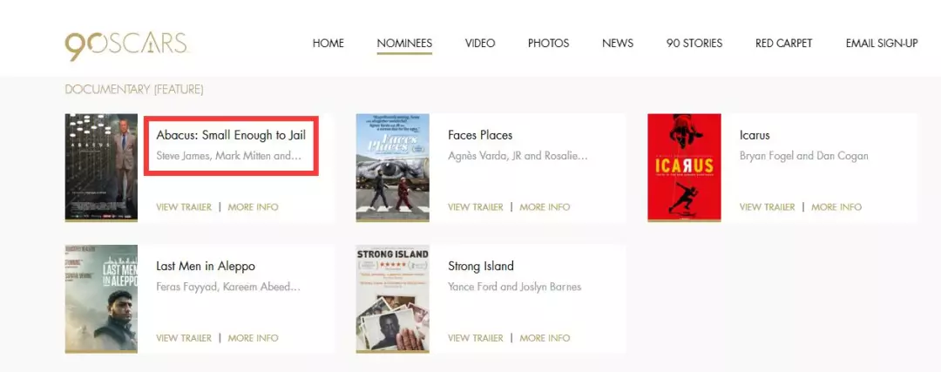This screenshot has width=941, height=372.
Task: Click the 90 Oscars logo
Action: 126,45
